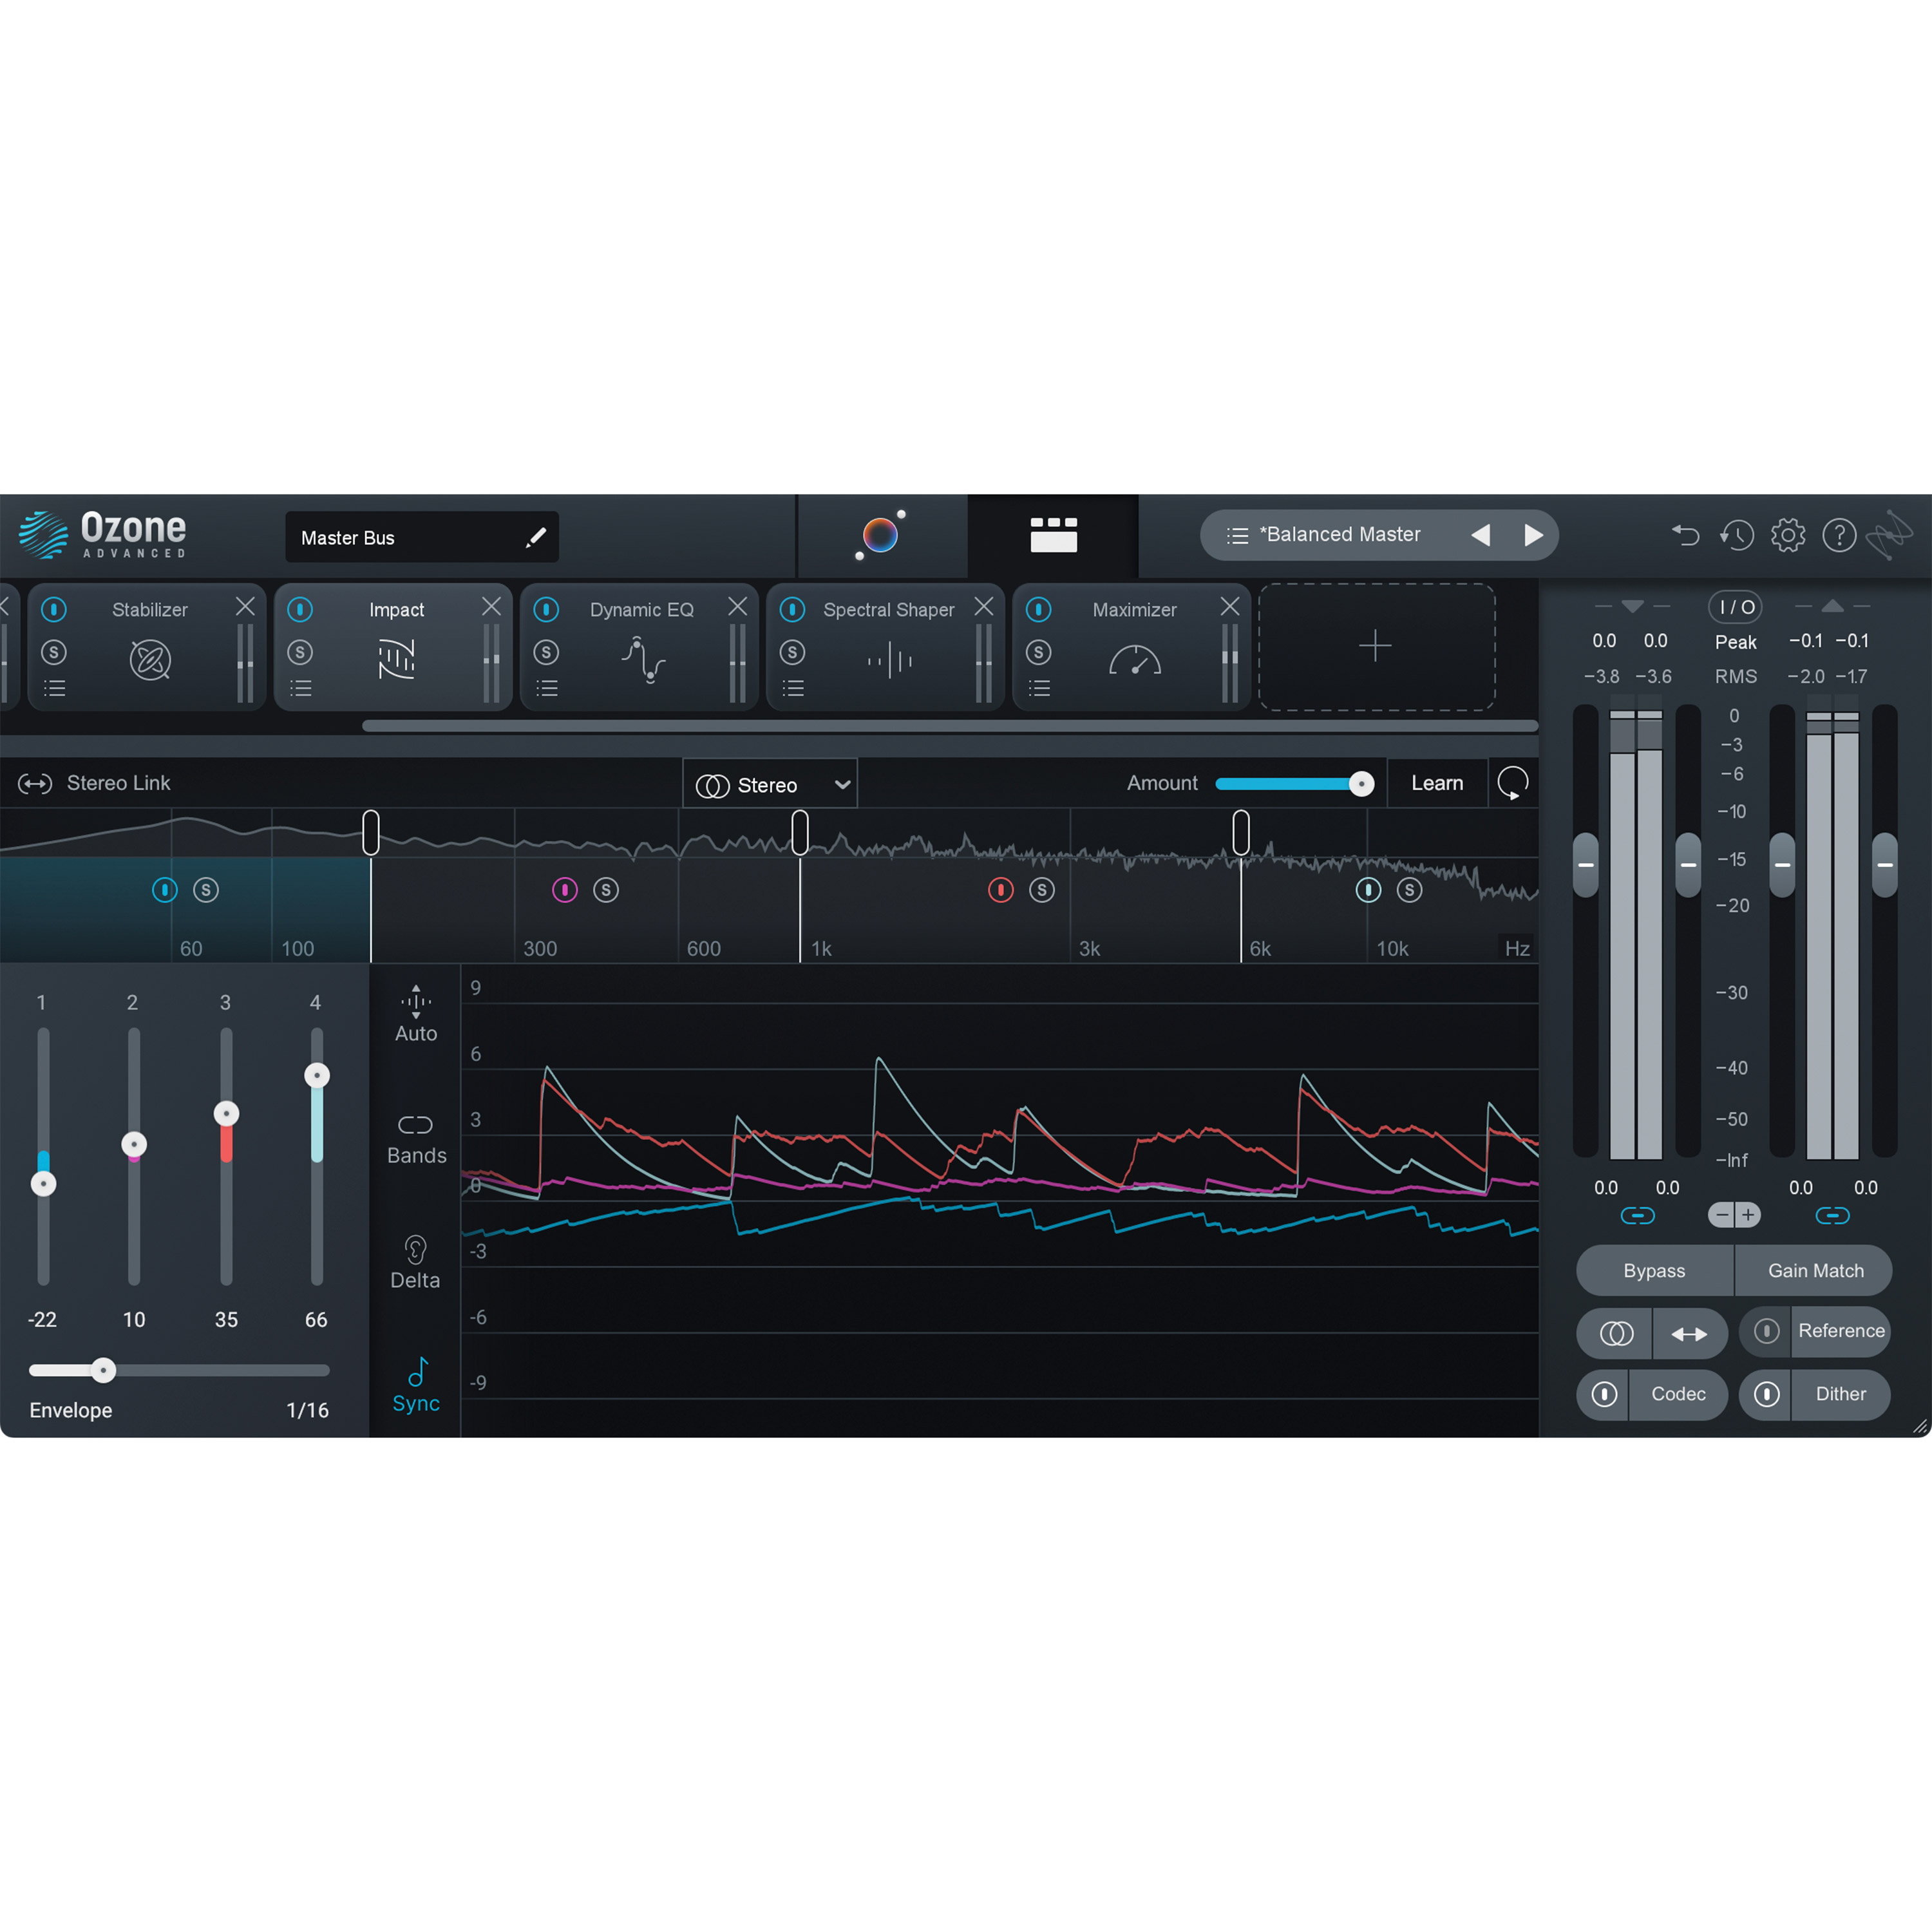Switch to the signal chain view tab

1055,535
